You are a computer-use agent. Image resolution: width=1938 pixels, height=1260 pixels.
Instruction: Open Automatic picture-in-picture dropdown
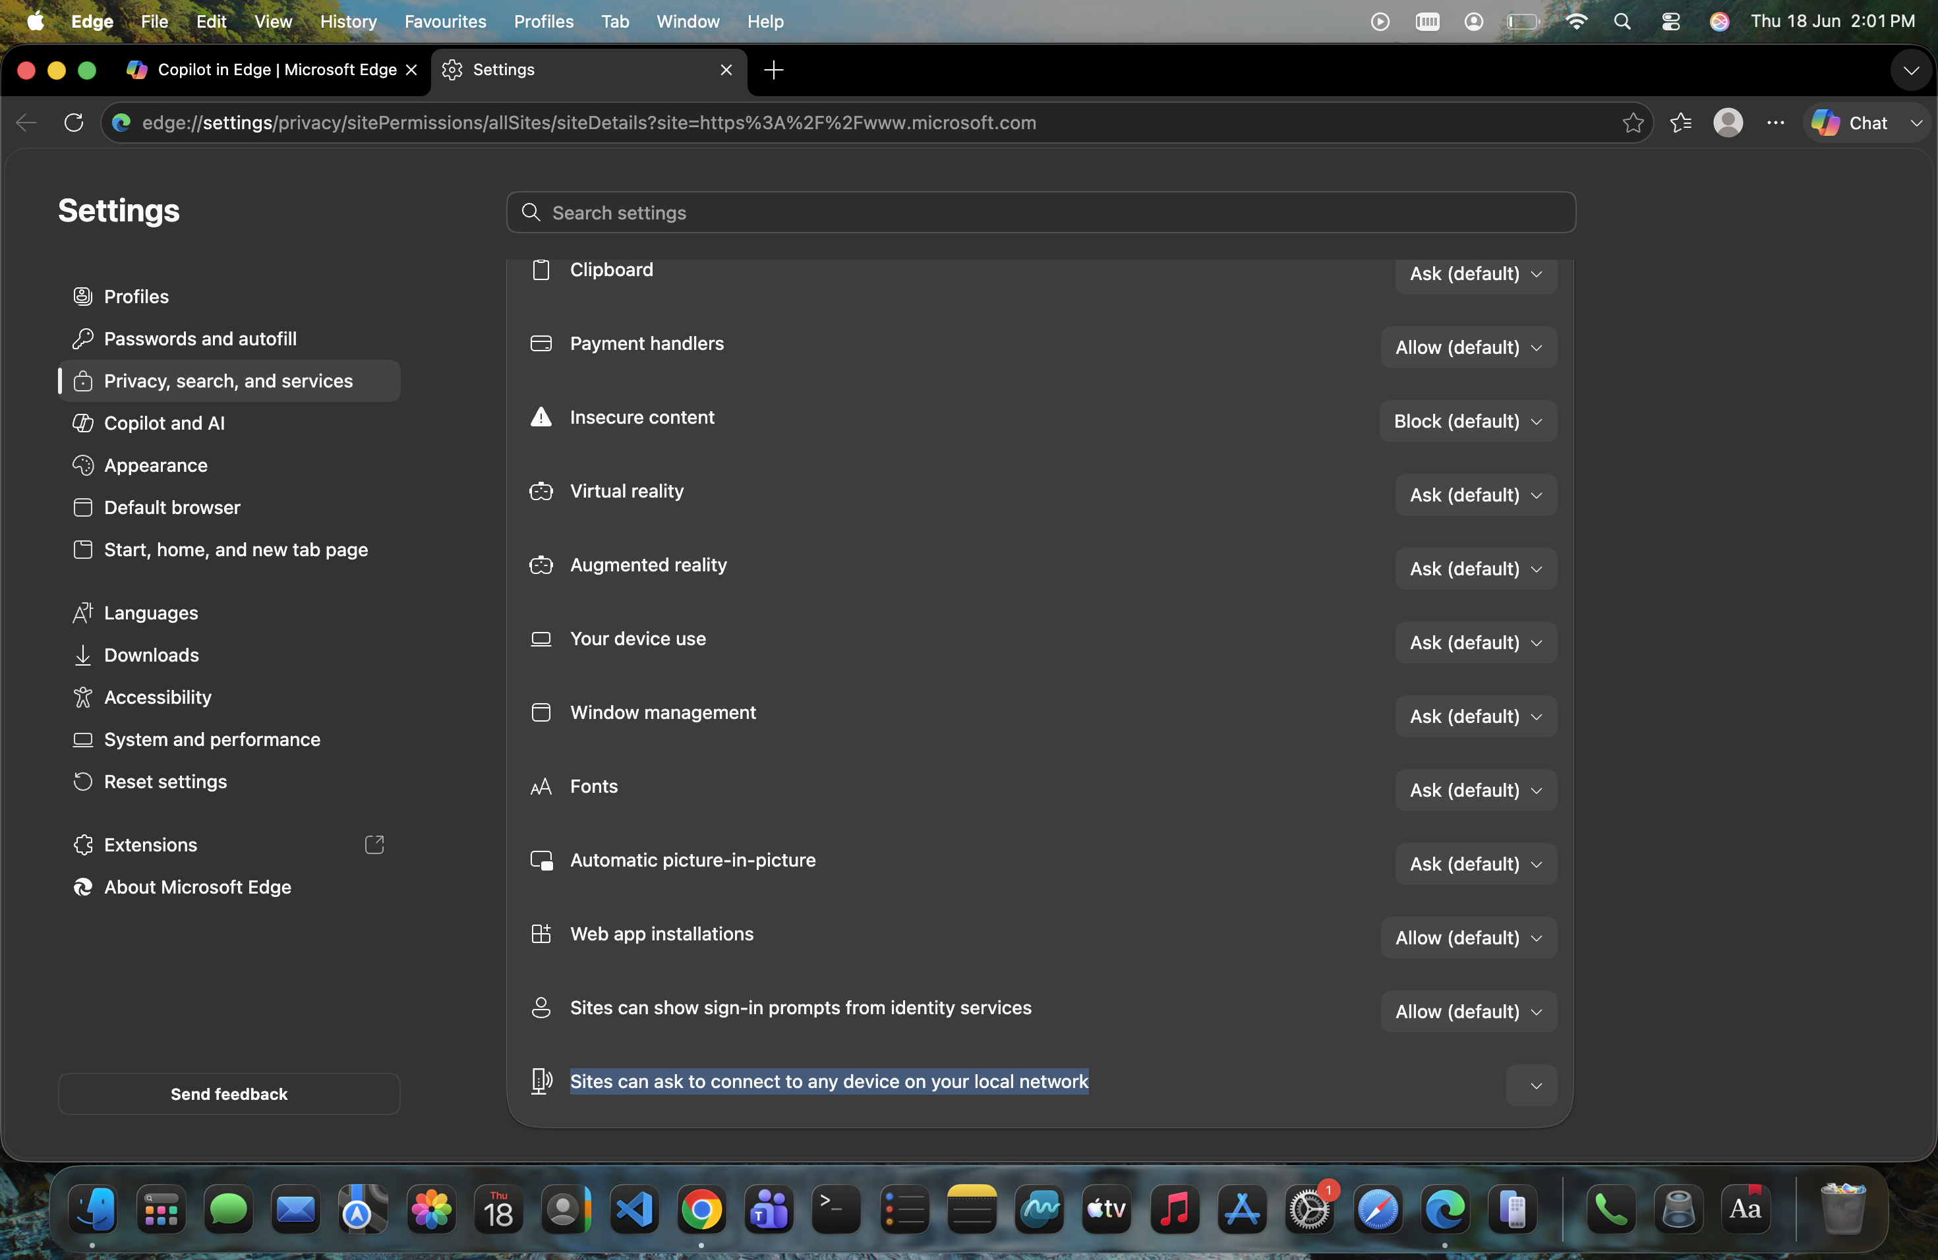pyautogui.click(x=1475, y=865)
